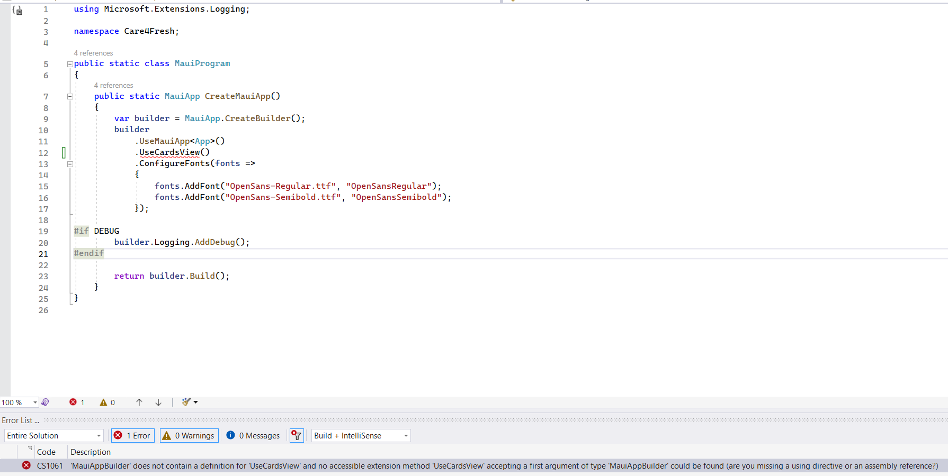Click 4 references above CreateMauiApp
This screenshot has height=476, width=948.
(113, 85)
